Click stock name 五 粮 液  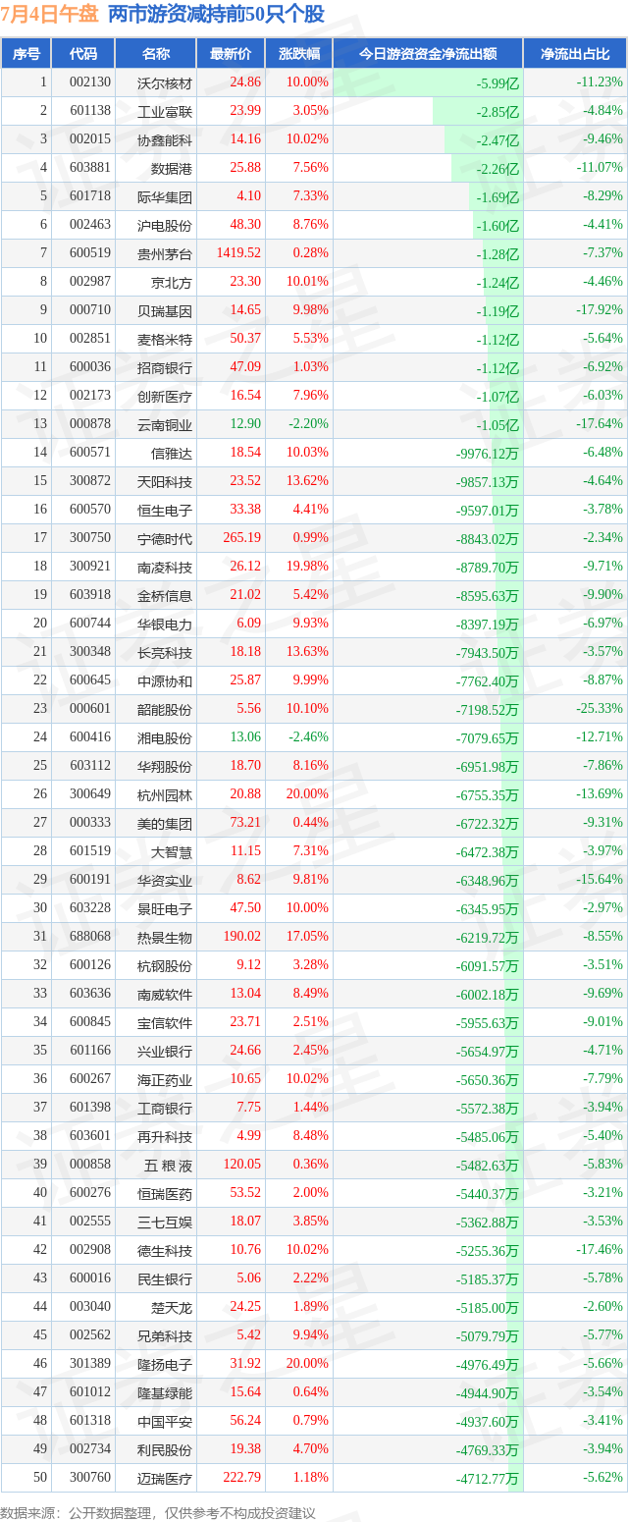pos(168,1165)
